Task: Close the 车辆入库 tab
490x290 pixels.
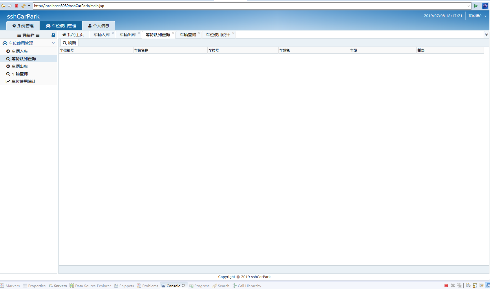Action: point(113,33)
